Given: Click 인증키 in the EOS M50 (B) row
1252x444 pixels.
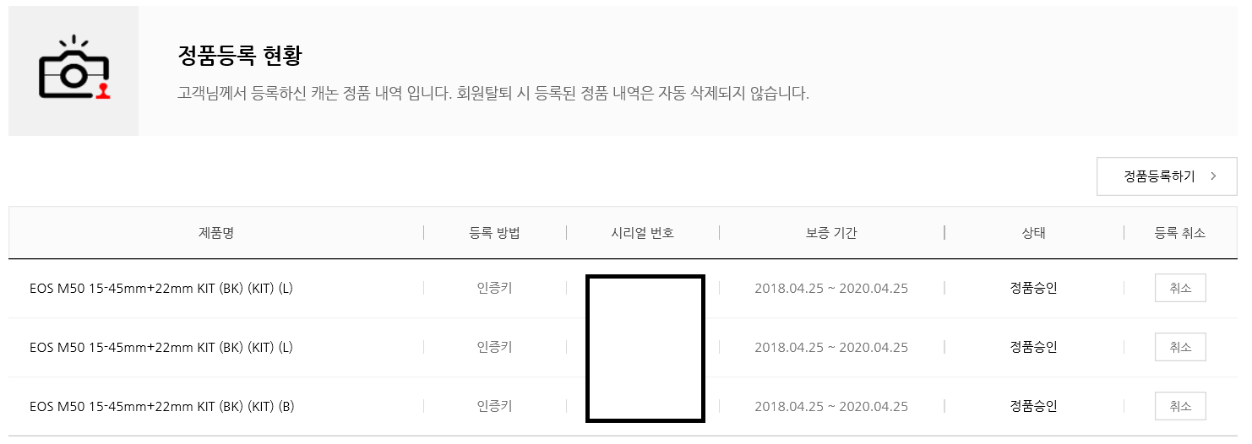Looking at the screenshot, I should (x=494, y=406).
